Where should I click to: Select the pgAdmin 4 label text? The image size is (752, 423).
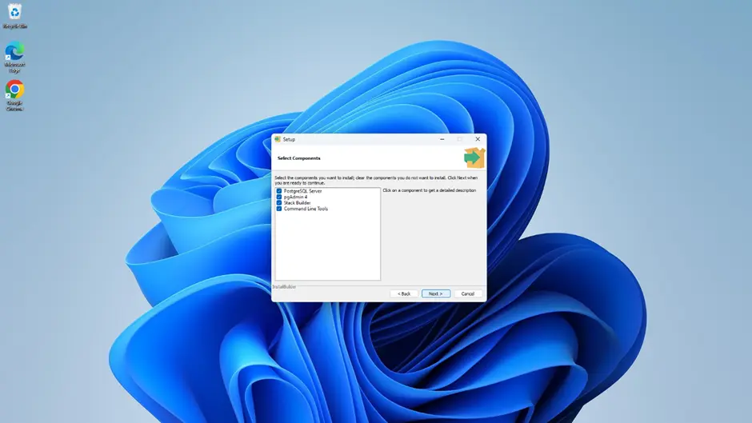click(x=295, y=197)
